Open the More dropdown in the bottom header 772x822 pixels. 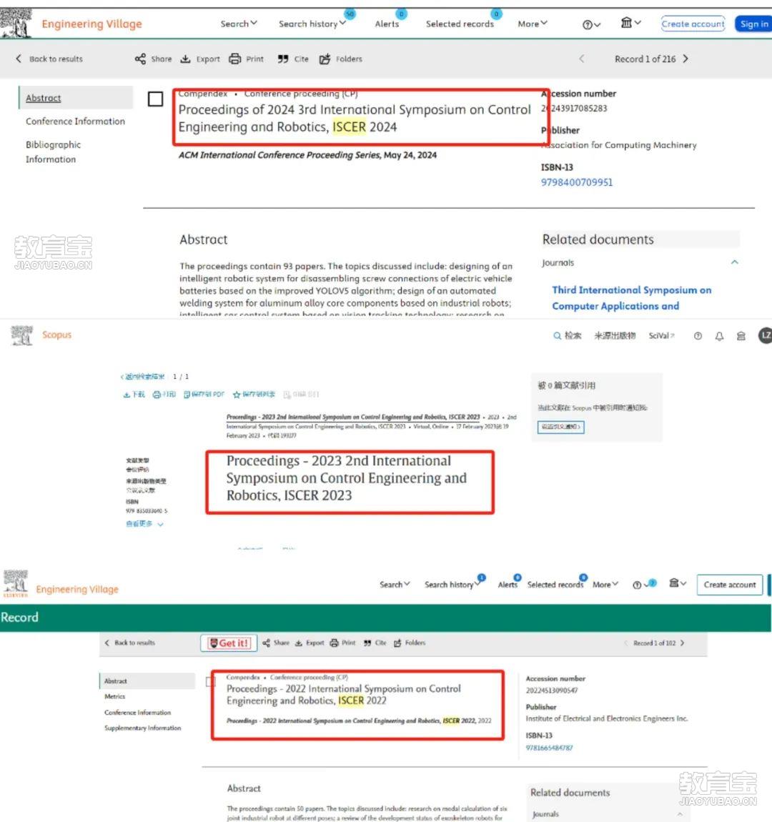point(605,585)
